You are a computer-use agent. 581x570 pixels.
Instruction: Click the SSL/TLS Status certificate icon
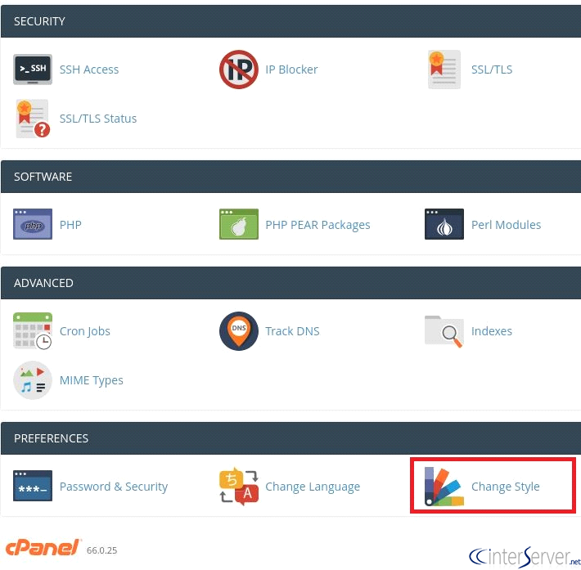pyautogui.click(x=33, y=119)
